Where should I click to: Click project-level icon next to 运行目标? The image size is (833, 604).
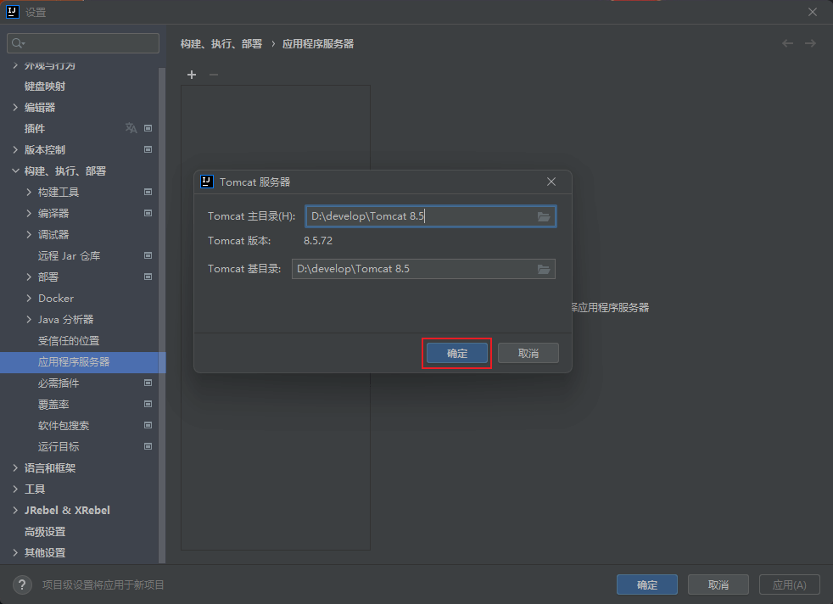pos(148,446)
